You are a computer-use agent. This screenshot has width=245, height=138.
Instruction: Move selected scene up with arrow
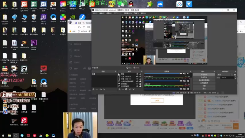click(101, 89)
